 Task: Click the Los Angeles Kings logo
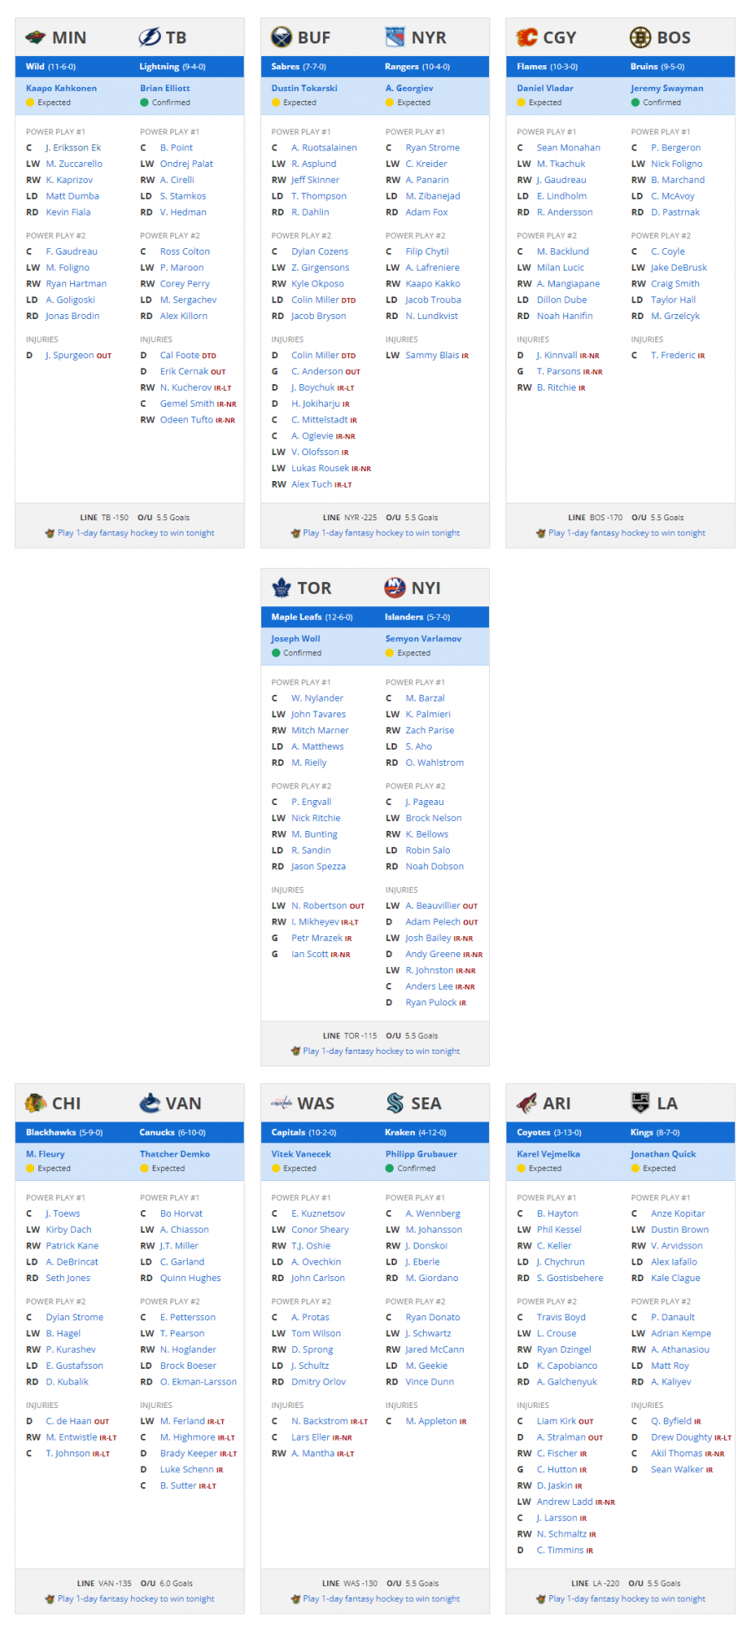pyautogui.click(x=640, y=1102)
